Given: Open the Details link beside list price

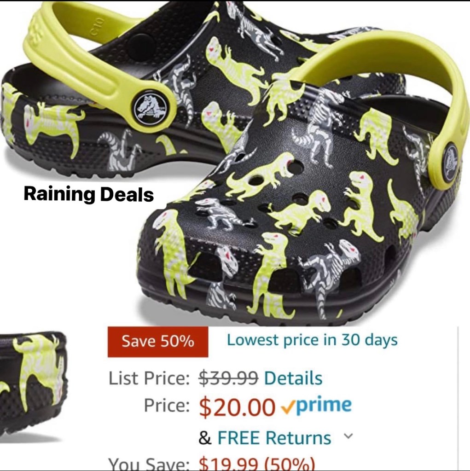Looking at the screenshot, I should click(293, 378).
